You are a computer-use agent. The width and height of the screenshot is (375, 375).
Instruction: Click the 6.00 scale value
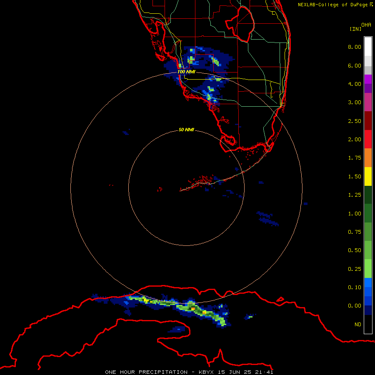355,65
